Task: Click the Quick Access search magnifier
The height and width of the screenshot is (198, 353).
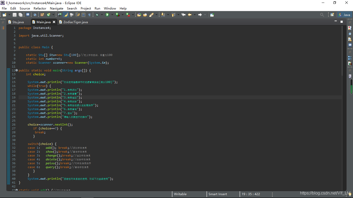Action: pos(322,15)
